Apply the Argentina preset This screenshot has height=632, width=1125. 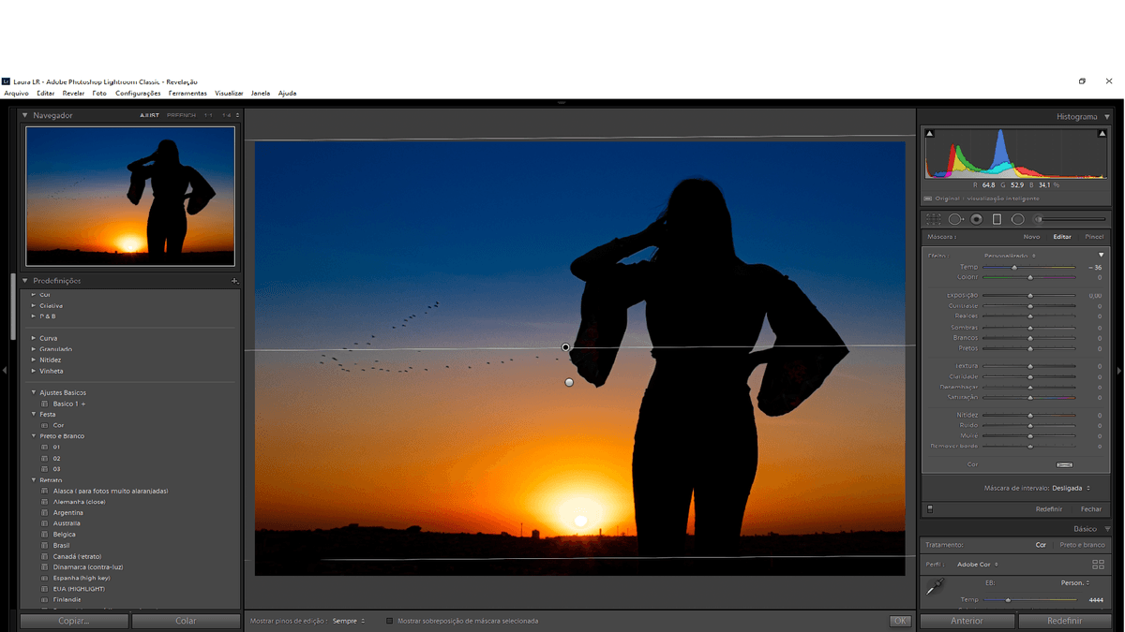coord(67,512)
